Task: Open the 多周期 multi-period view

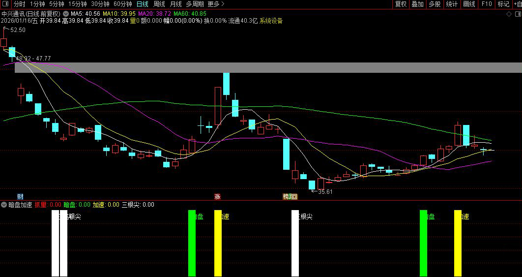Action: [195, 4]
